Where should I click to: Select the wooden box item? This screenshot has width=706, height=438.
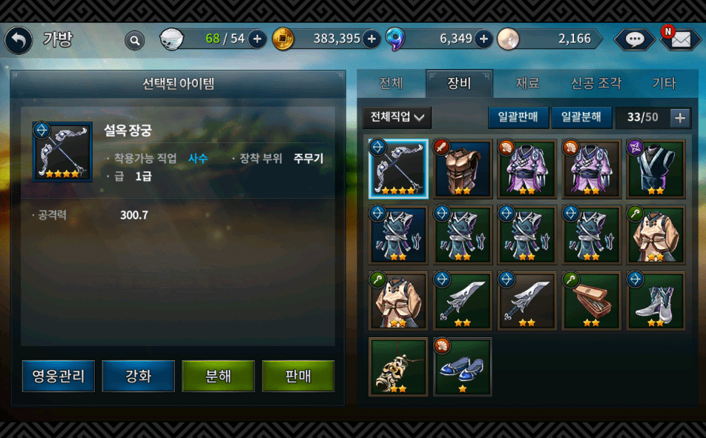592,301
